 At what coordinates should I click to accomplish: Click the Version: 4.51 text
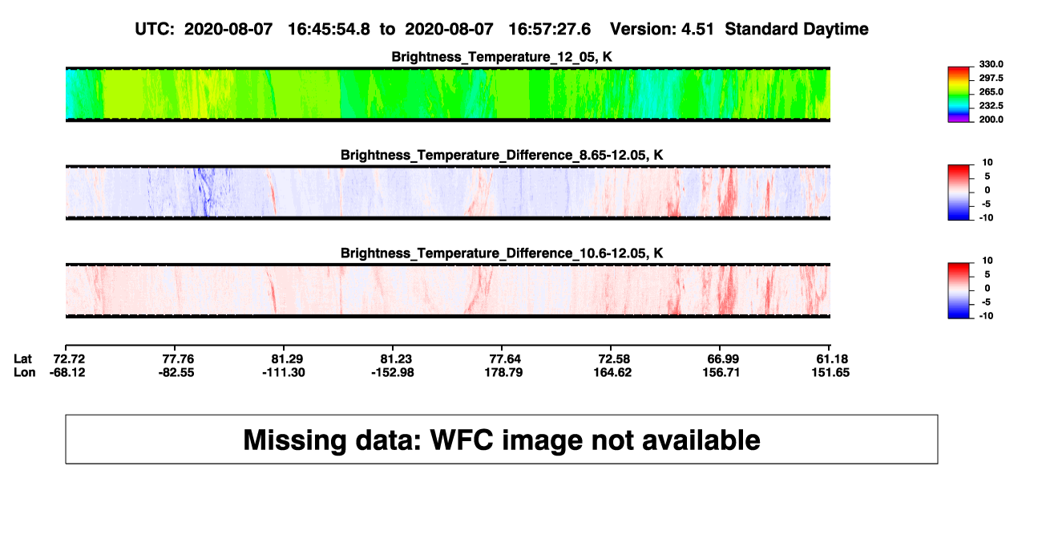pos(664,29)
